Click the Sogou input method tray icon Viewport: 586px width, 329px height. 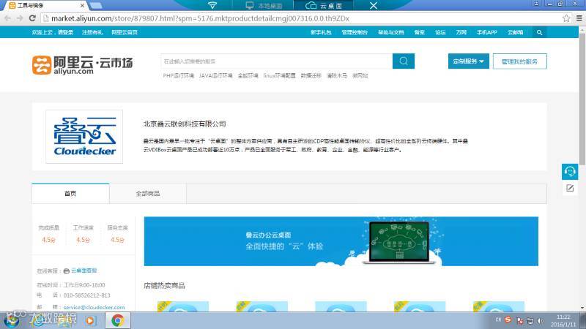click(x=508, y=319)
